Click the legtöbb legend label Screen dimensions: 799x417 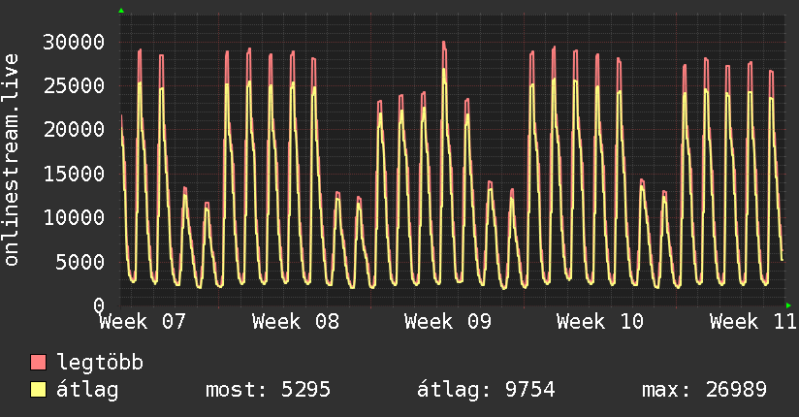click(x=100, y=363)
